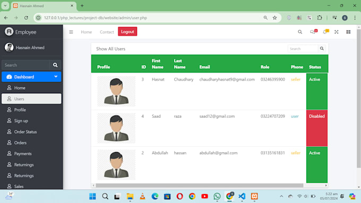361x203 pixels.
Task: Open the Opera icon on the taskbar
Action: (179, 196)
